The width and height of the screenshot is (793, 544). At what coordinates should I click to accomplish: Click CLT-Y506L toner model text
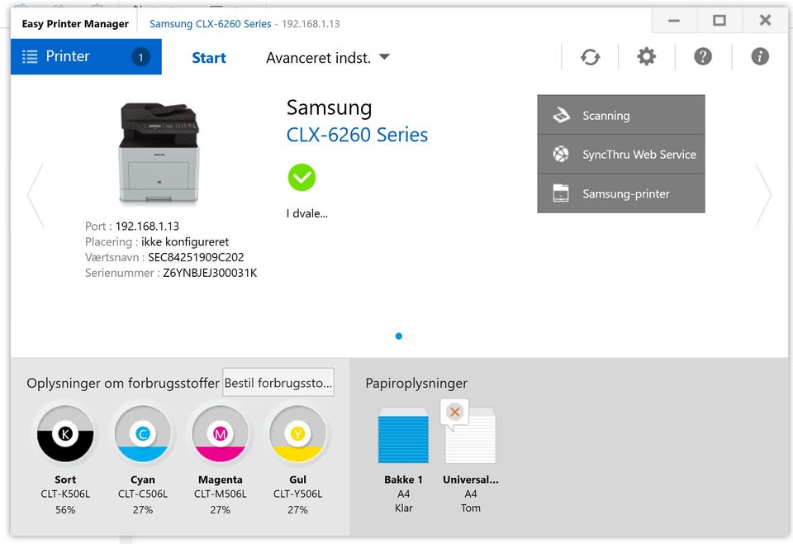297,494
